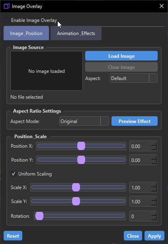This screenshot has width=168, height=244.
Task: Open the Animation_Effects tab
Action: click(76, 33)
